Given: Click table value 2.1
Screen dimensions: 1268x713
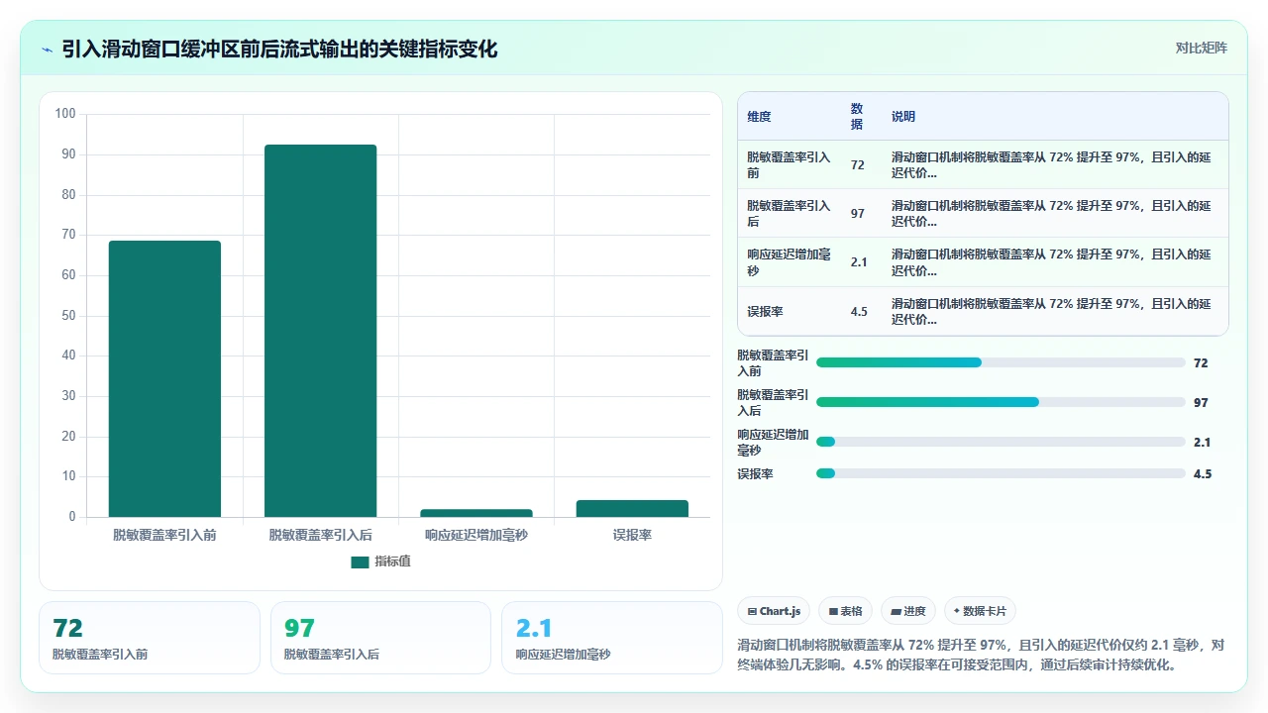Looking at the screenshot, I should coord(859,262).
